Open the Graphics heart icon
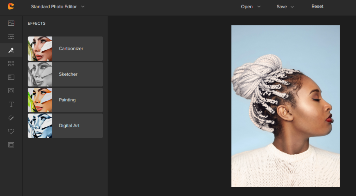Image resolution: width=356 pixels, height=196 pixels. coord(11,131)
